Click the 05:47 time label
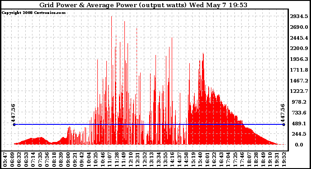This screenshot has width=311, height=169. (x=5, y=160)
